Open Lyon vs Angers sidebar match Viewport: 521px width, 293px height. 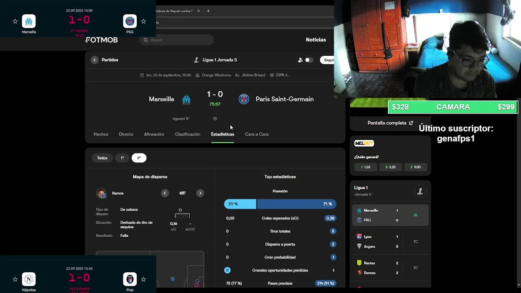[x=390, y=242]
